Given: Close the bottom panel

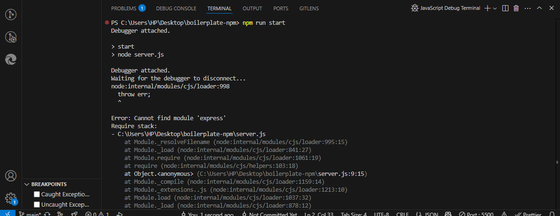Looking at the screenshot, I should point(551,8).
